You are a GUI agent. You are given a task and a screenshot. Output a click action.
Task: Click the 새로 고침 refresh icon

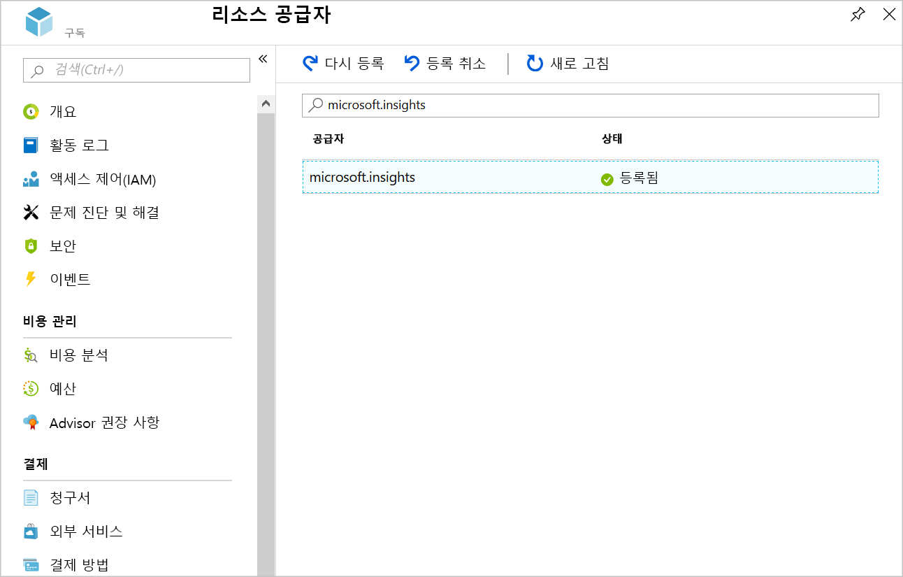535,64
